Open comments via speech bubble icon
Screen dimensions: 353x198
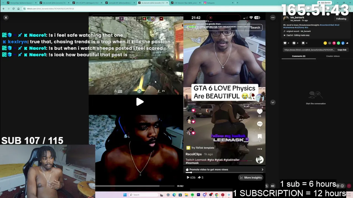click(294, 43)
